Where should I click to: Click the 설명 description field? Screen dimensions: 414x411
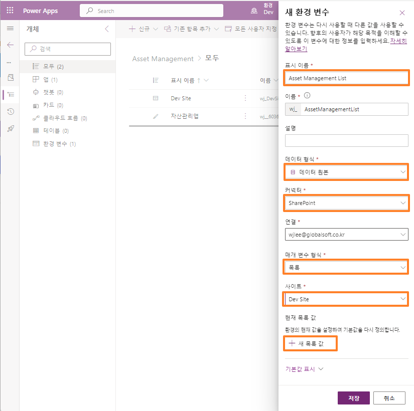tap(346, 141)
